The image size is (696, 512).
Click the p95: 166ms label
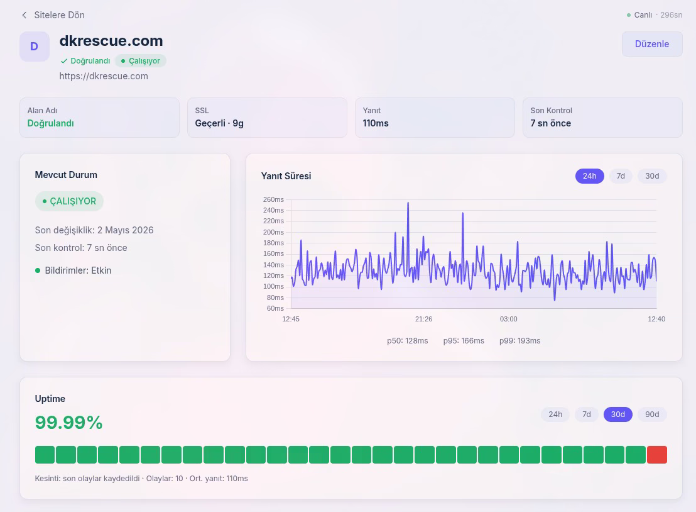tap(464, 341)
